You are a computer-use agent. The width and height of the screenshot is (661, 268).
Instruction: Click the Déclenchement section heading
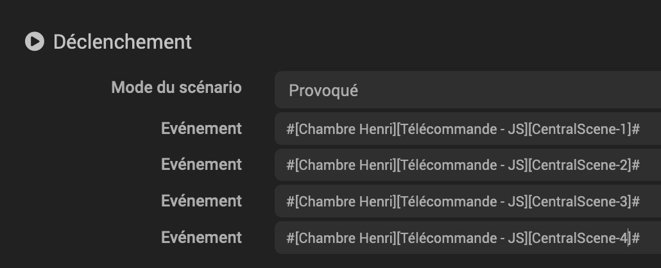tap(122, 42)
